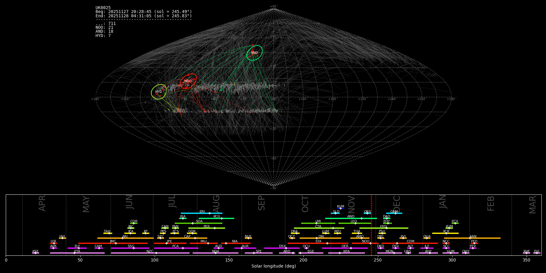Click the STA shower bar on timeline
The width and height of the screenshot is (546, 273).
click(318, 243)
